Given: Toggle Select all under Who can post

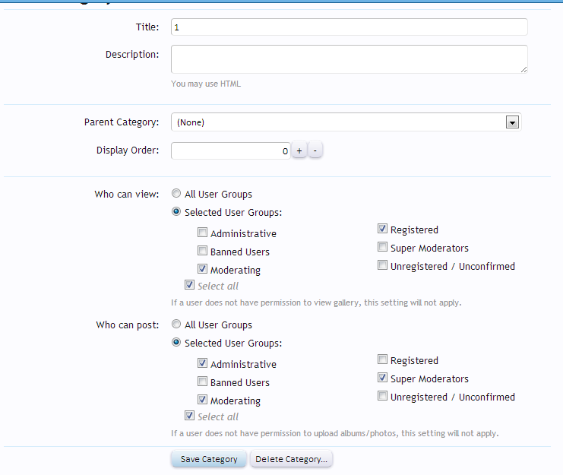Looking at the screenshot, I should coord(189,416).
